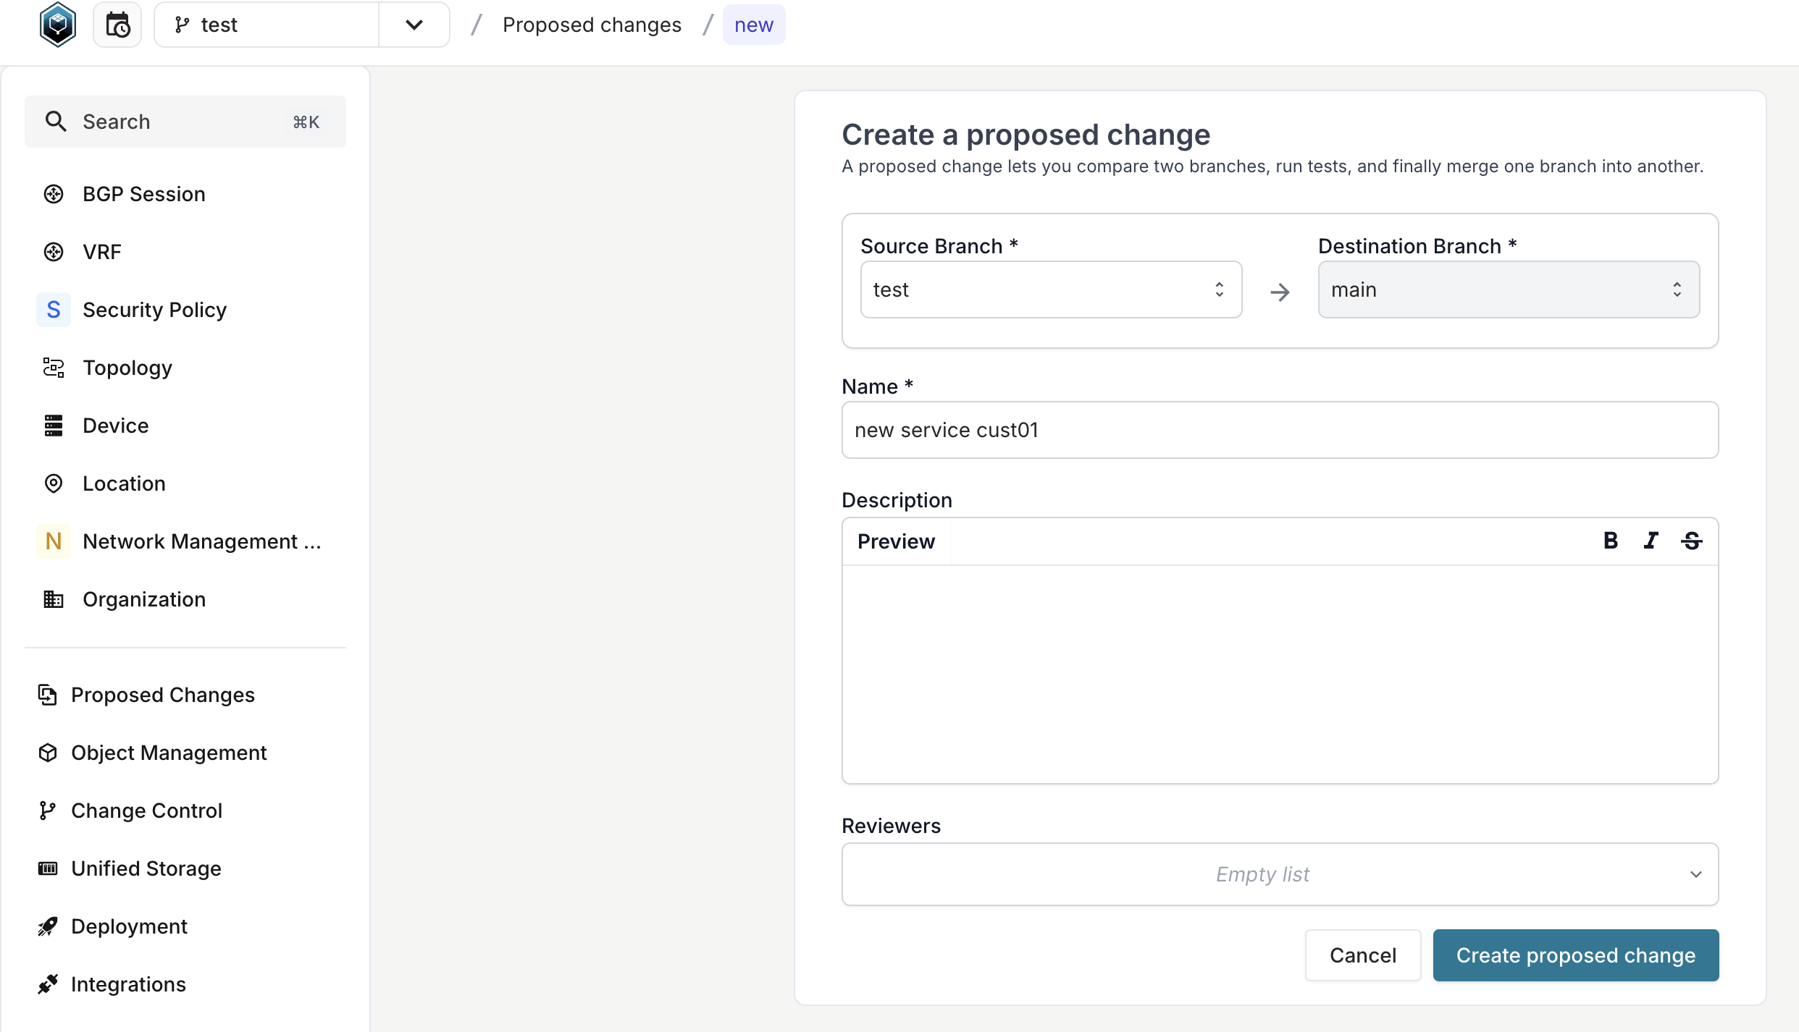1799x1032 pixels.
Task: Apply strikethrough formatting in Description
Action: tap(1693, 541)
